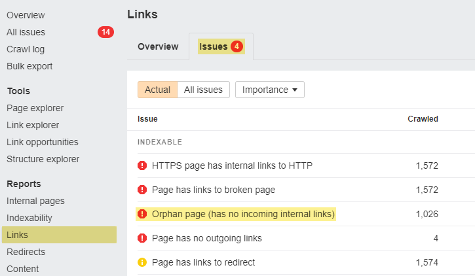Open Indexability report
The height and width of the screenshot is (276, 475).
tap(29, 218)
